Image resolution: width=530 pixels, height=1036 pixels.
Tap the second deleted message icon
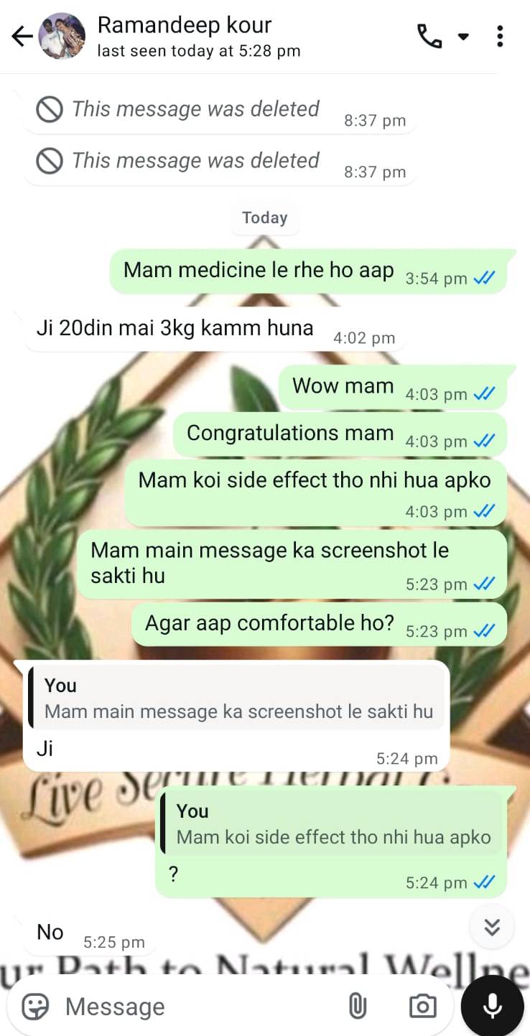point(50,162)
